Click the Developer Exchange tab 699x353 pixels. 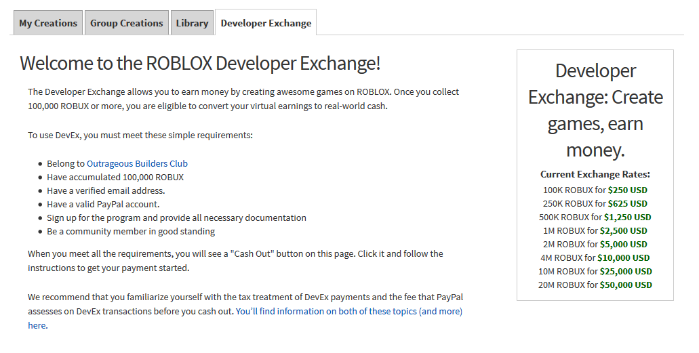coord(266,23)
